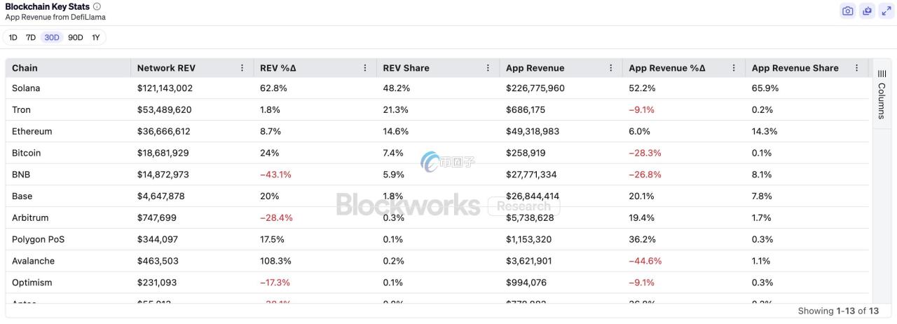Select the 90D time range
The image size is (897, 324).
coord(76,38)
